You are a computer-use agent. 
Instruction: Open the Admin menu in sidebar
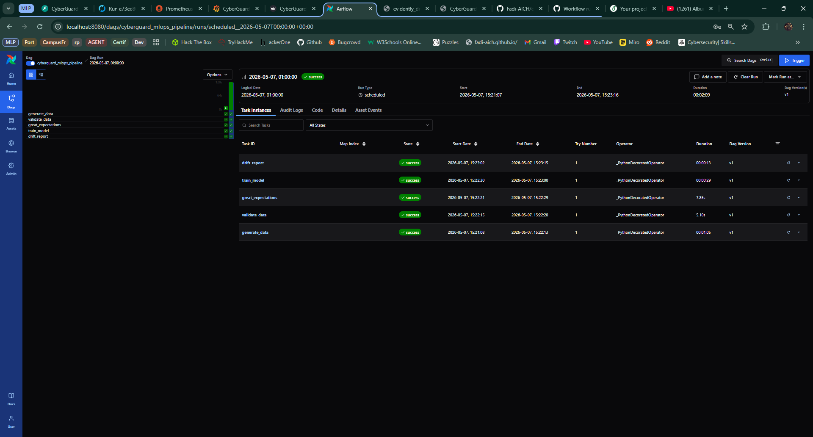point(11,169)
